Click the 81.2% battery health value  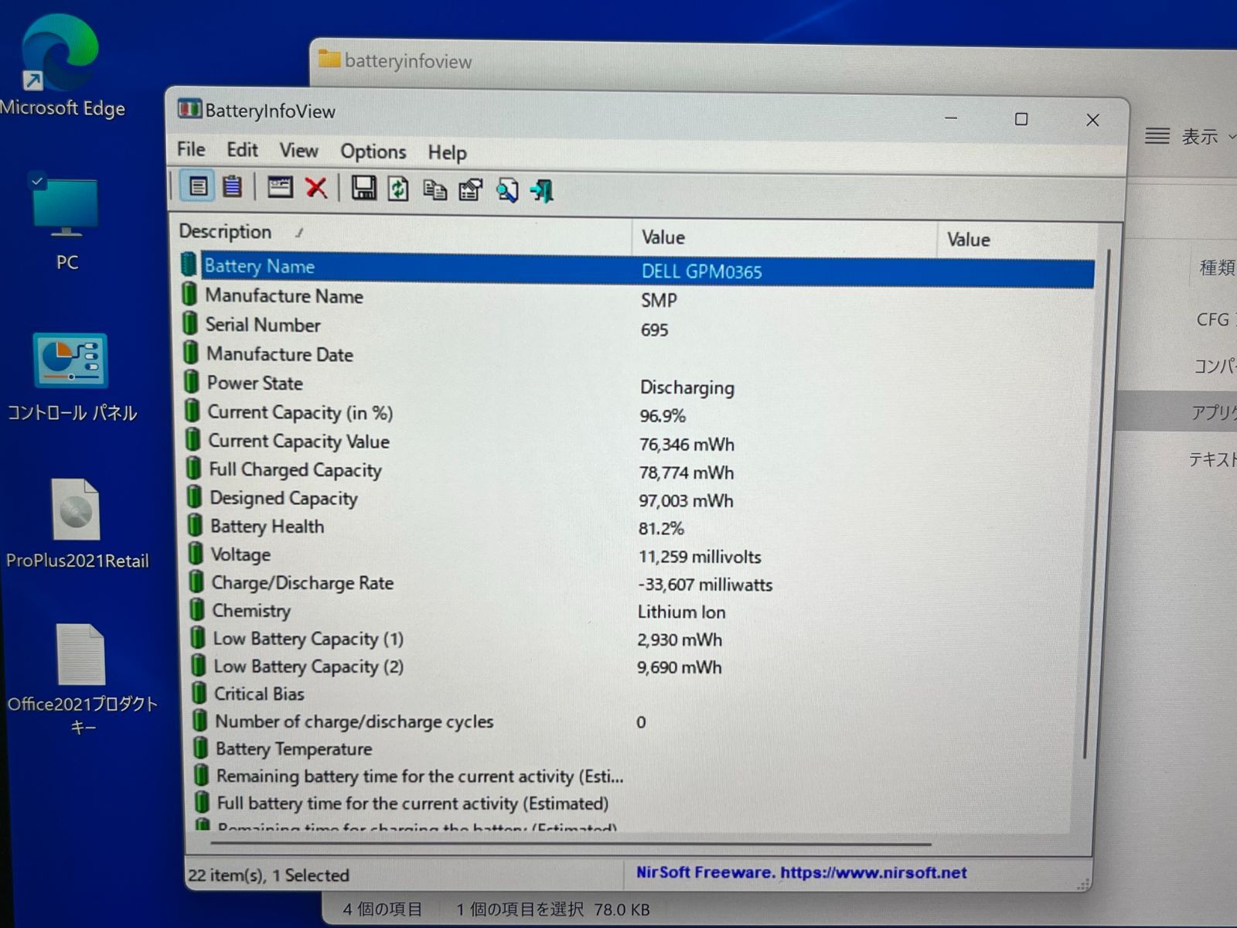click(x=661, y=528)
